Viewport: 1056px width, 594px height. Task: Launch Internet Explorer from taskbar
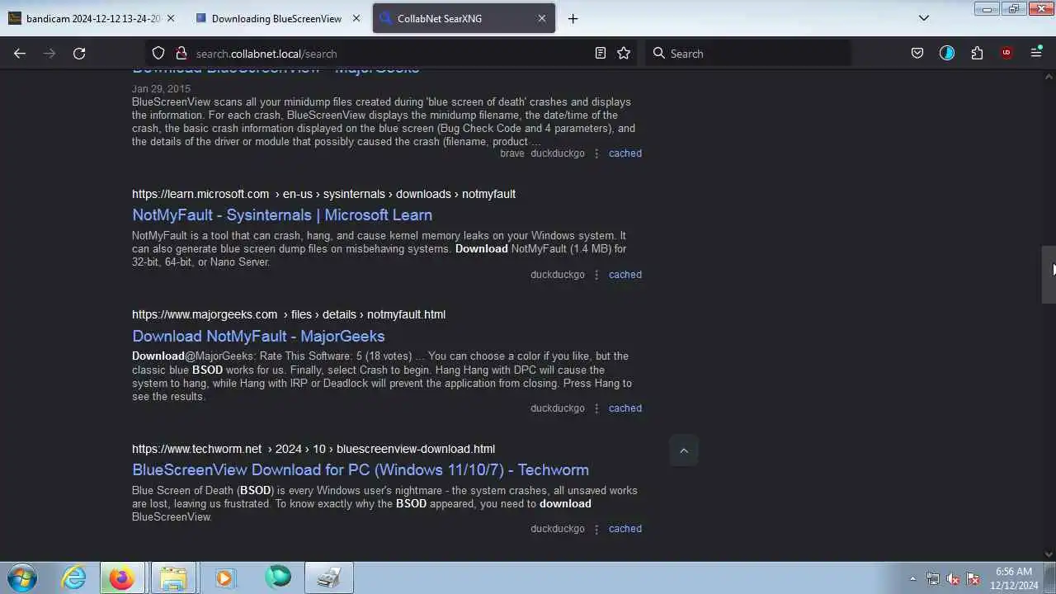pyautogui.click(x=74, y=578)
